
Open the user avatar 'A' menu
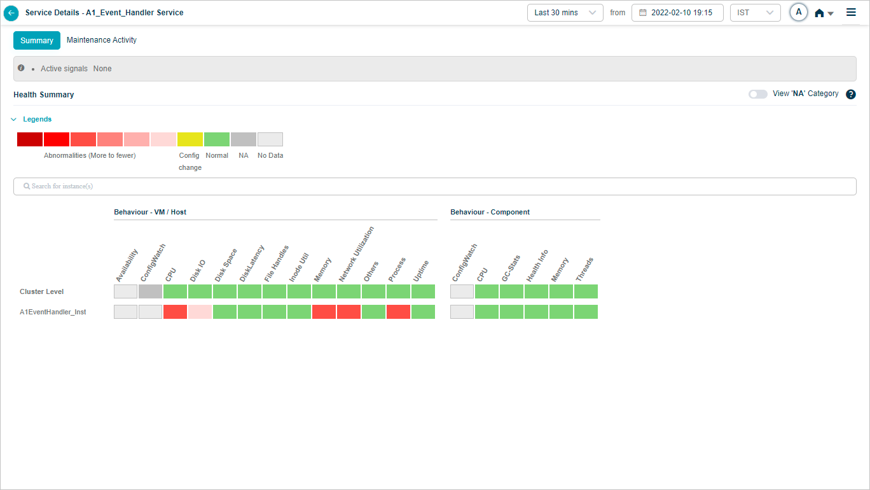[799, 12]
